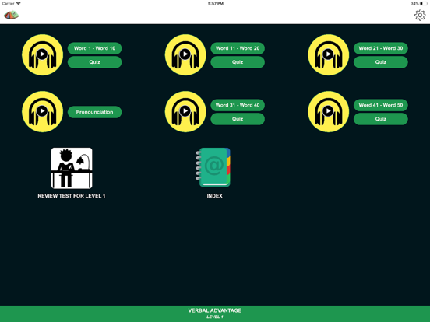Start Quiz under Word 21 - Word 30
Screen dimensions: 430x322
click(x=381, y=62)
